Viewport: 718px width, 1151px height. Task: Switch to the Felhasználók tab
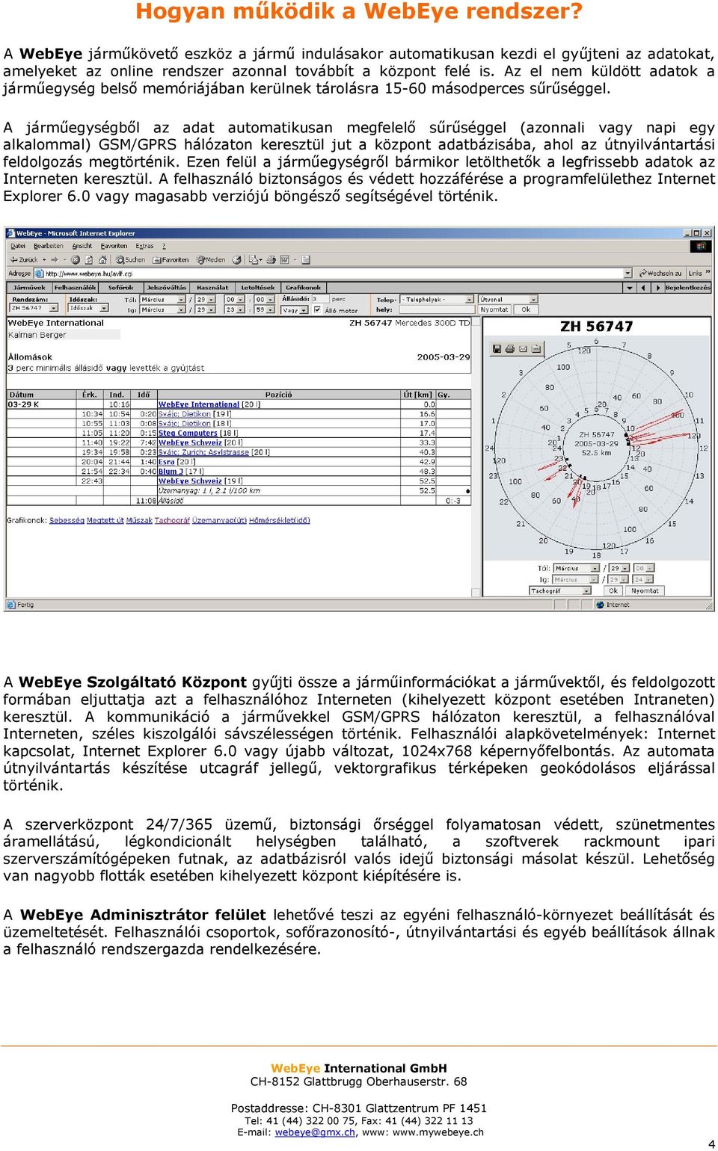tap(75, 287)
